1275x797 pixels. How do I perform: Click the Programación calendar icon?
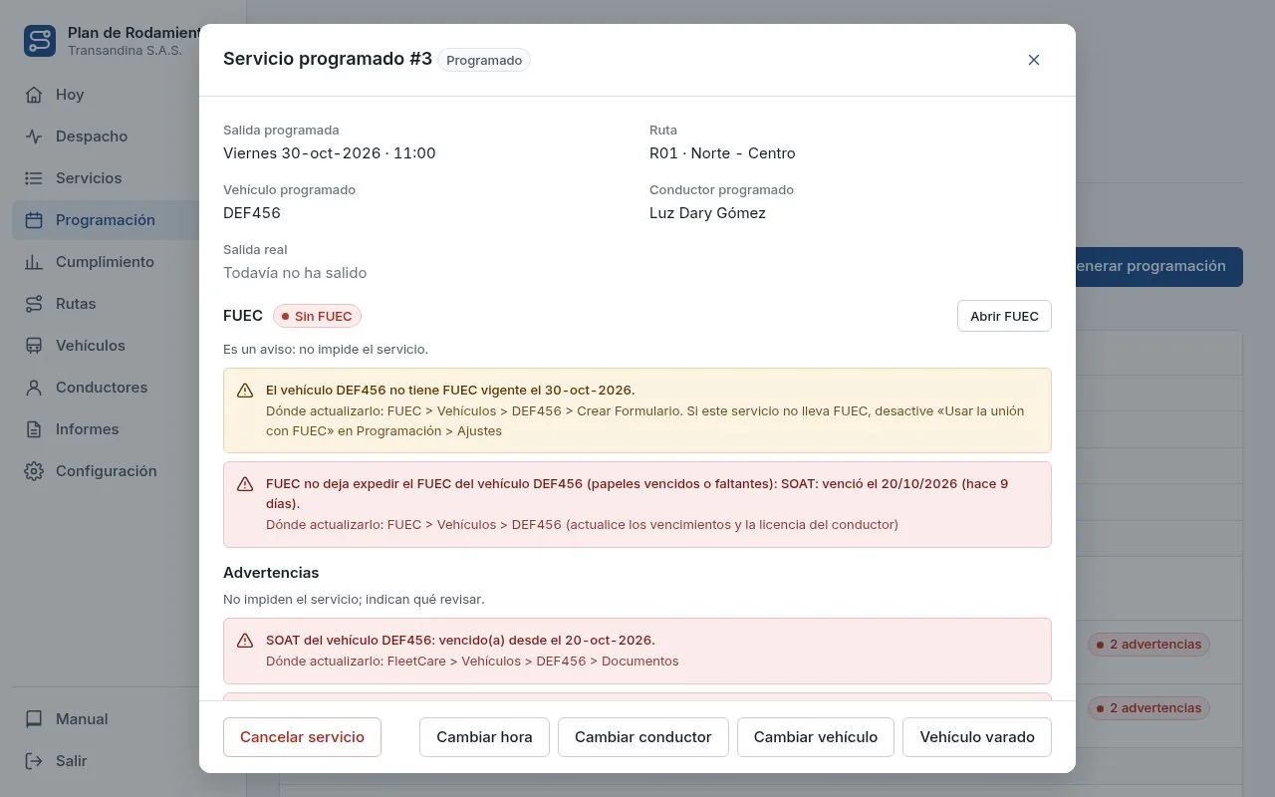(x=34, y=220)
